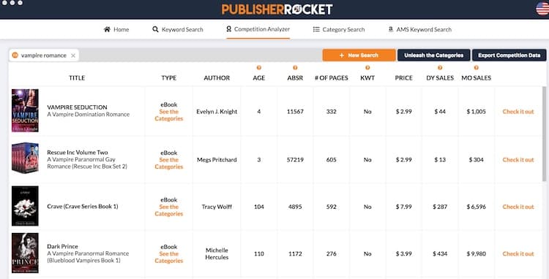The width and height of the screenshot is (549, 279).
Task: Click the DY SALES column header
Action: [x=440, y=78]
